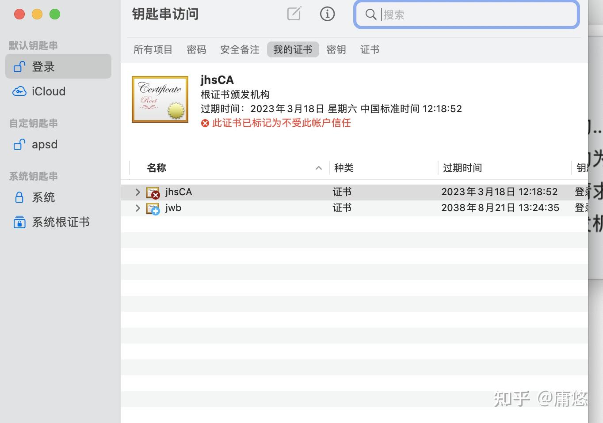This screenshot has width=603, height=423.
Task: Switch to the 密码 tab
Action: click(196, 49)
